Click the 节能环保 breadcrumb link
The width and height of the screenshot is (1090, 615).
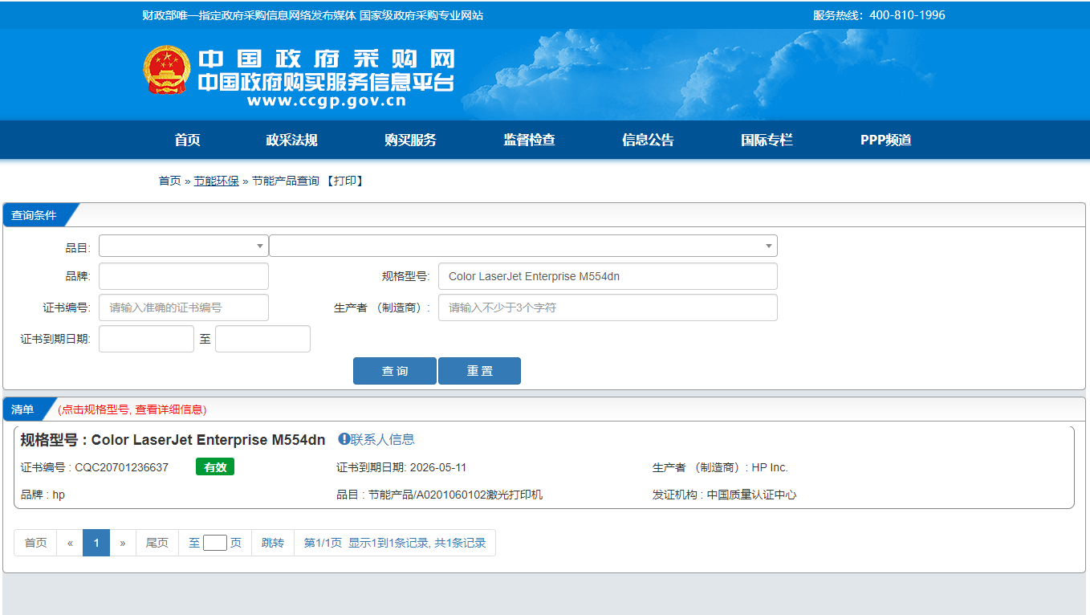[x=216, y=181]
